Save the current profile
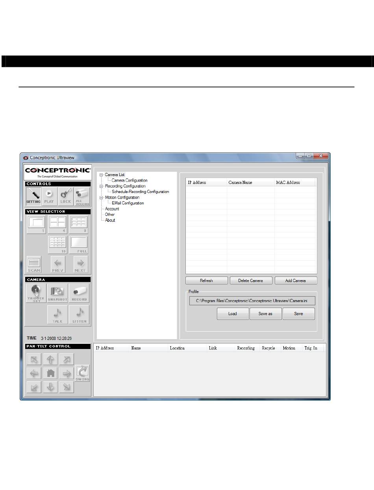This screenshot has height=490, width=374. [x=298, y=314]
